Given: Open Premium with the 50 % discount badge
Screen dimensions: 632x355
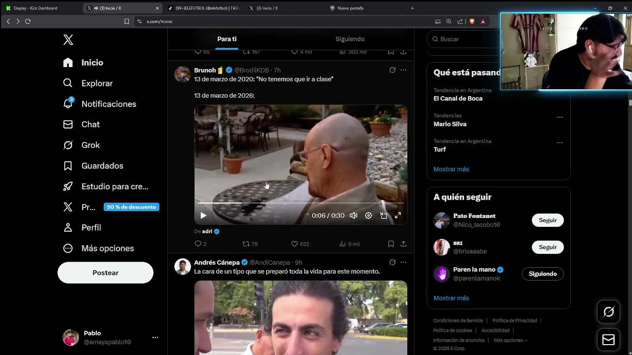Looking at the screenshot, I should [x=111, y=207].
